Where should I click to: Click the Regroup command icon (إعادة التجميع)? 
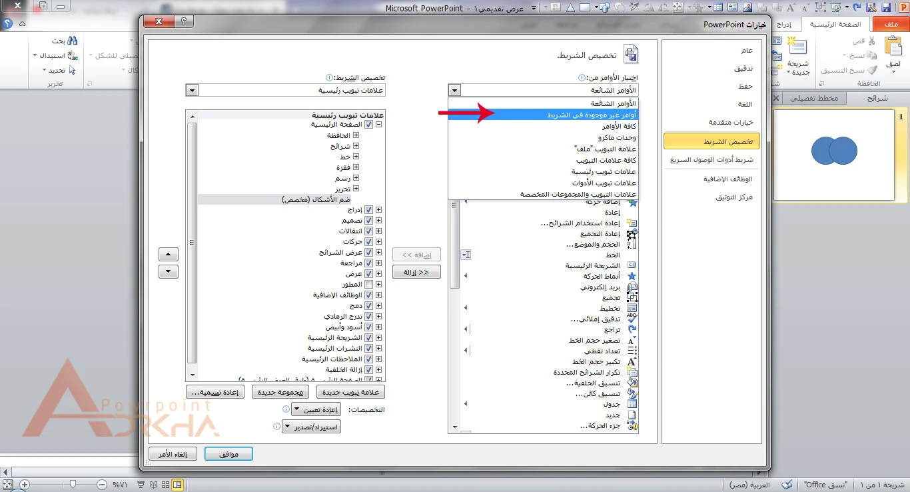[x=632, y=234]
